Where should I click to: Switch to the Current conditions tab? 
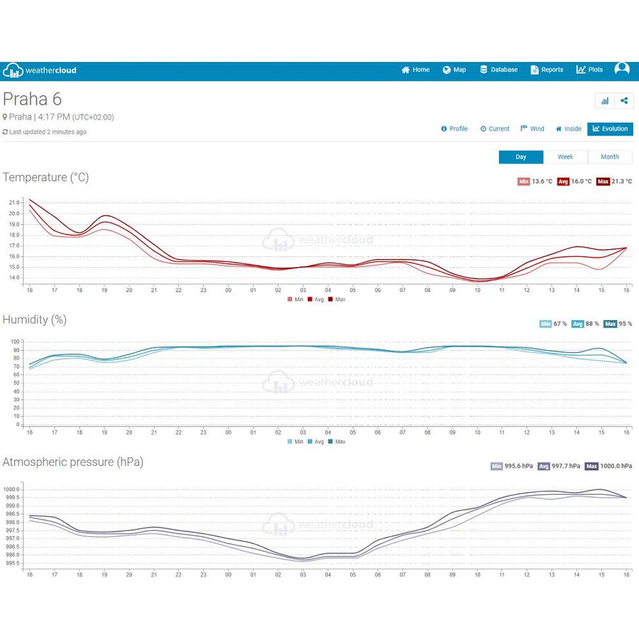495,129
